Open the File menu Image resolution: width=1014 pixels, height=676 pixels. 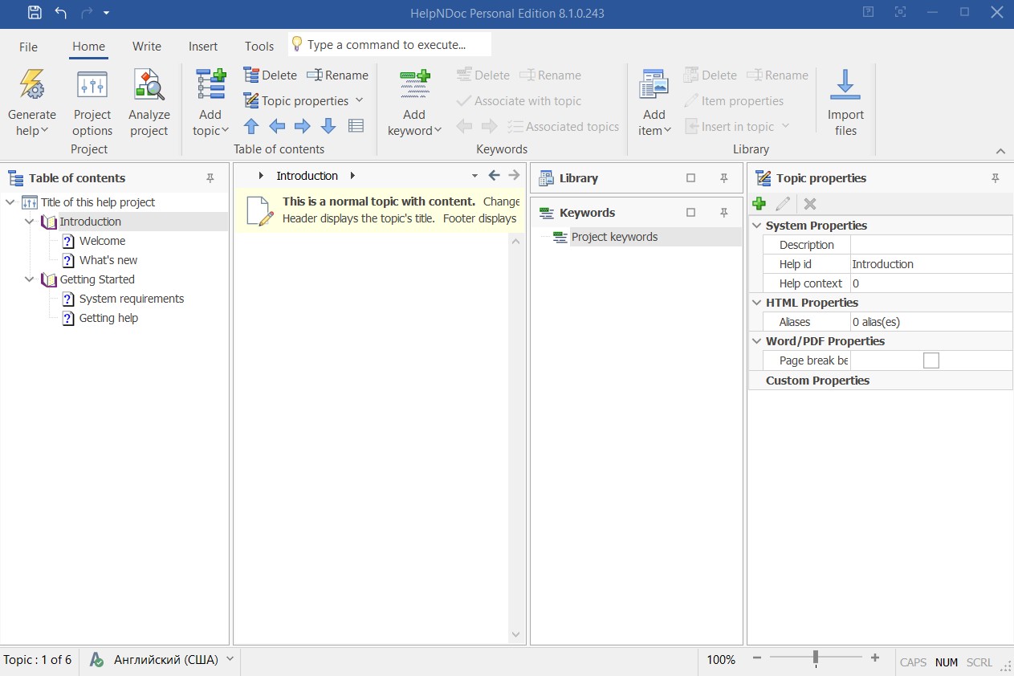tap(28, 47)
